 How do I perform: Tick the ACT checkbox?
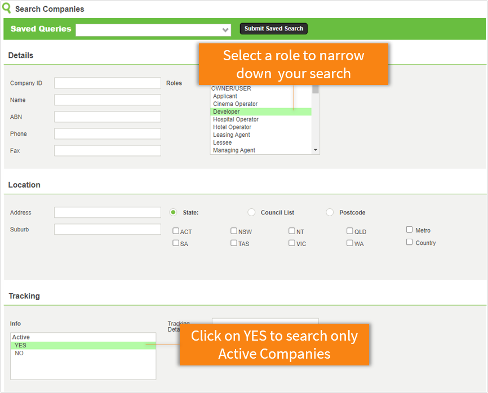click(176, 231)
